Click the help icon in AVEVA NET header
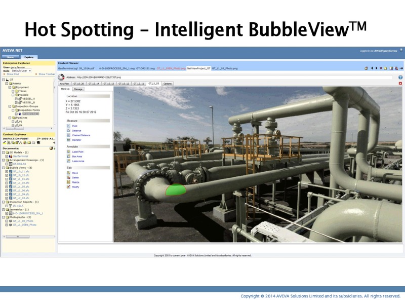Viewport: 405px width, 304px height. (x=401, y=50)
